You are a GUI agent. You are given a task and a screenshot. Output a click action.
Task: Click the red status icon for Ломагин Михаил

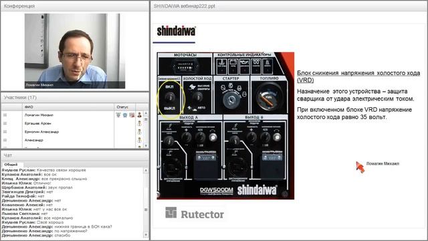click(132, 115)
